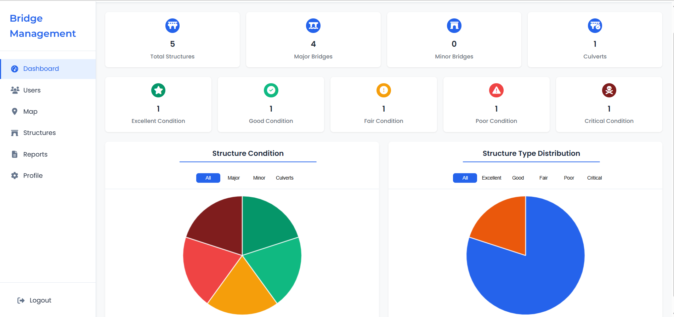Click the Structures bridge icon in sidebar
The image size is (674, 317).
click(15, 133)
